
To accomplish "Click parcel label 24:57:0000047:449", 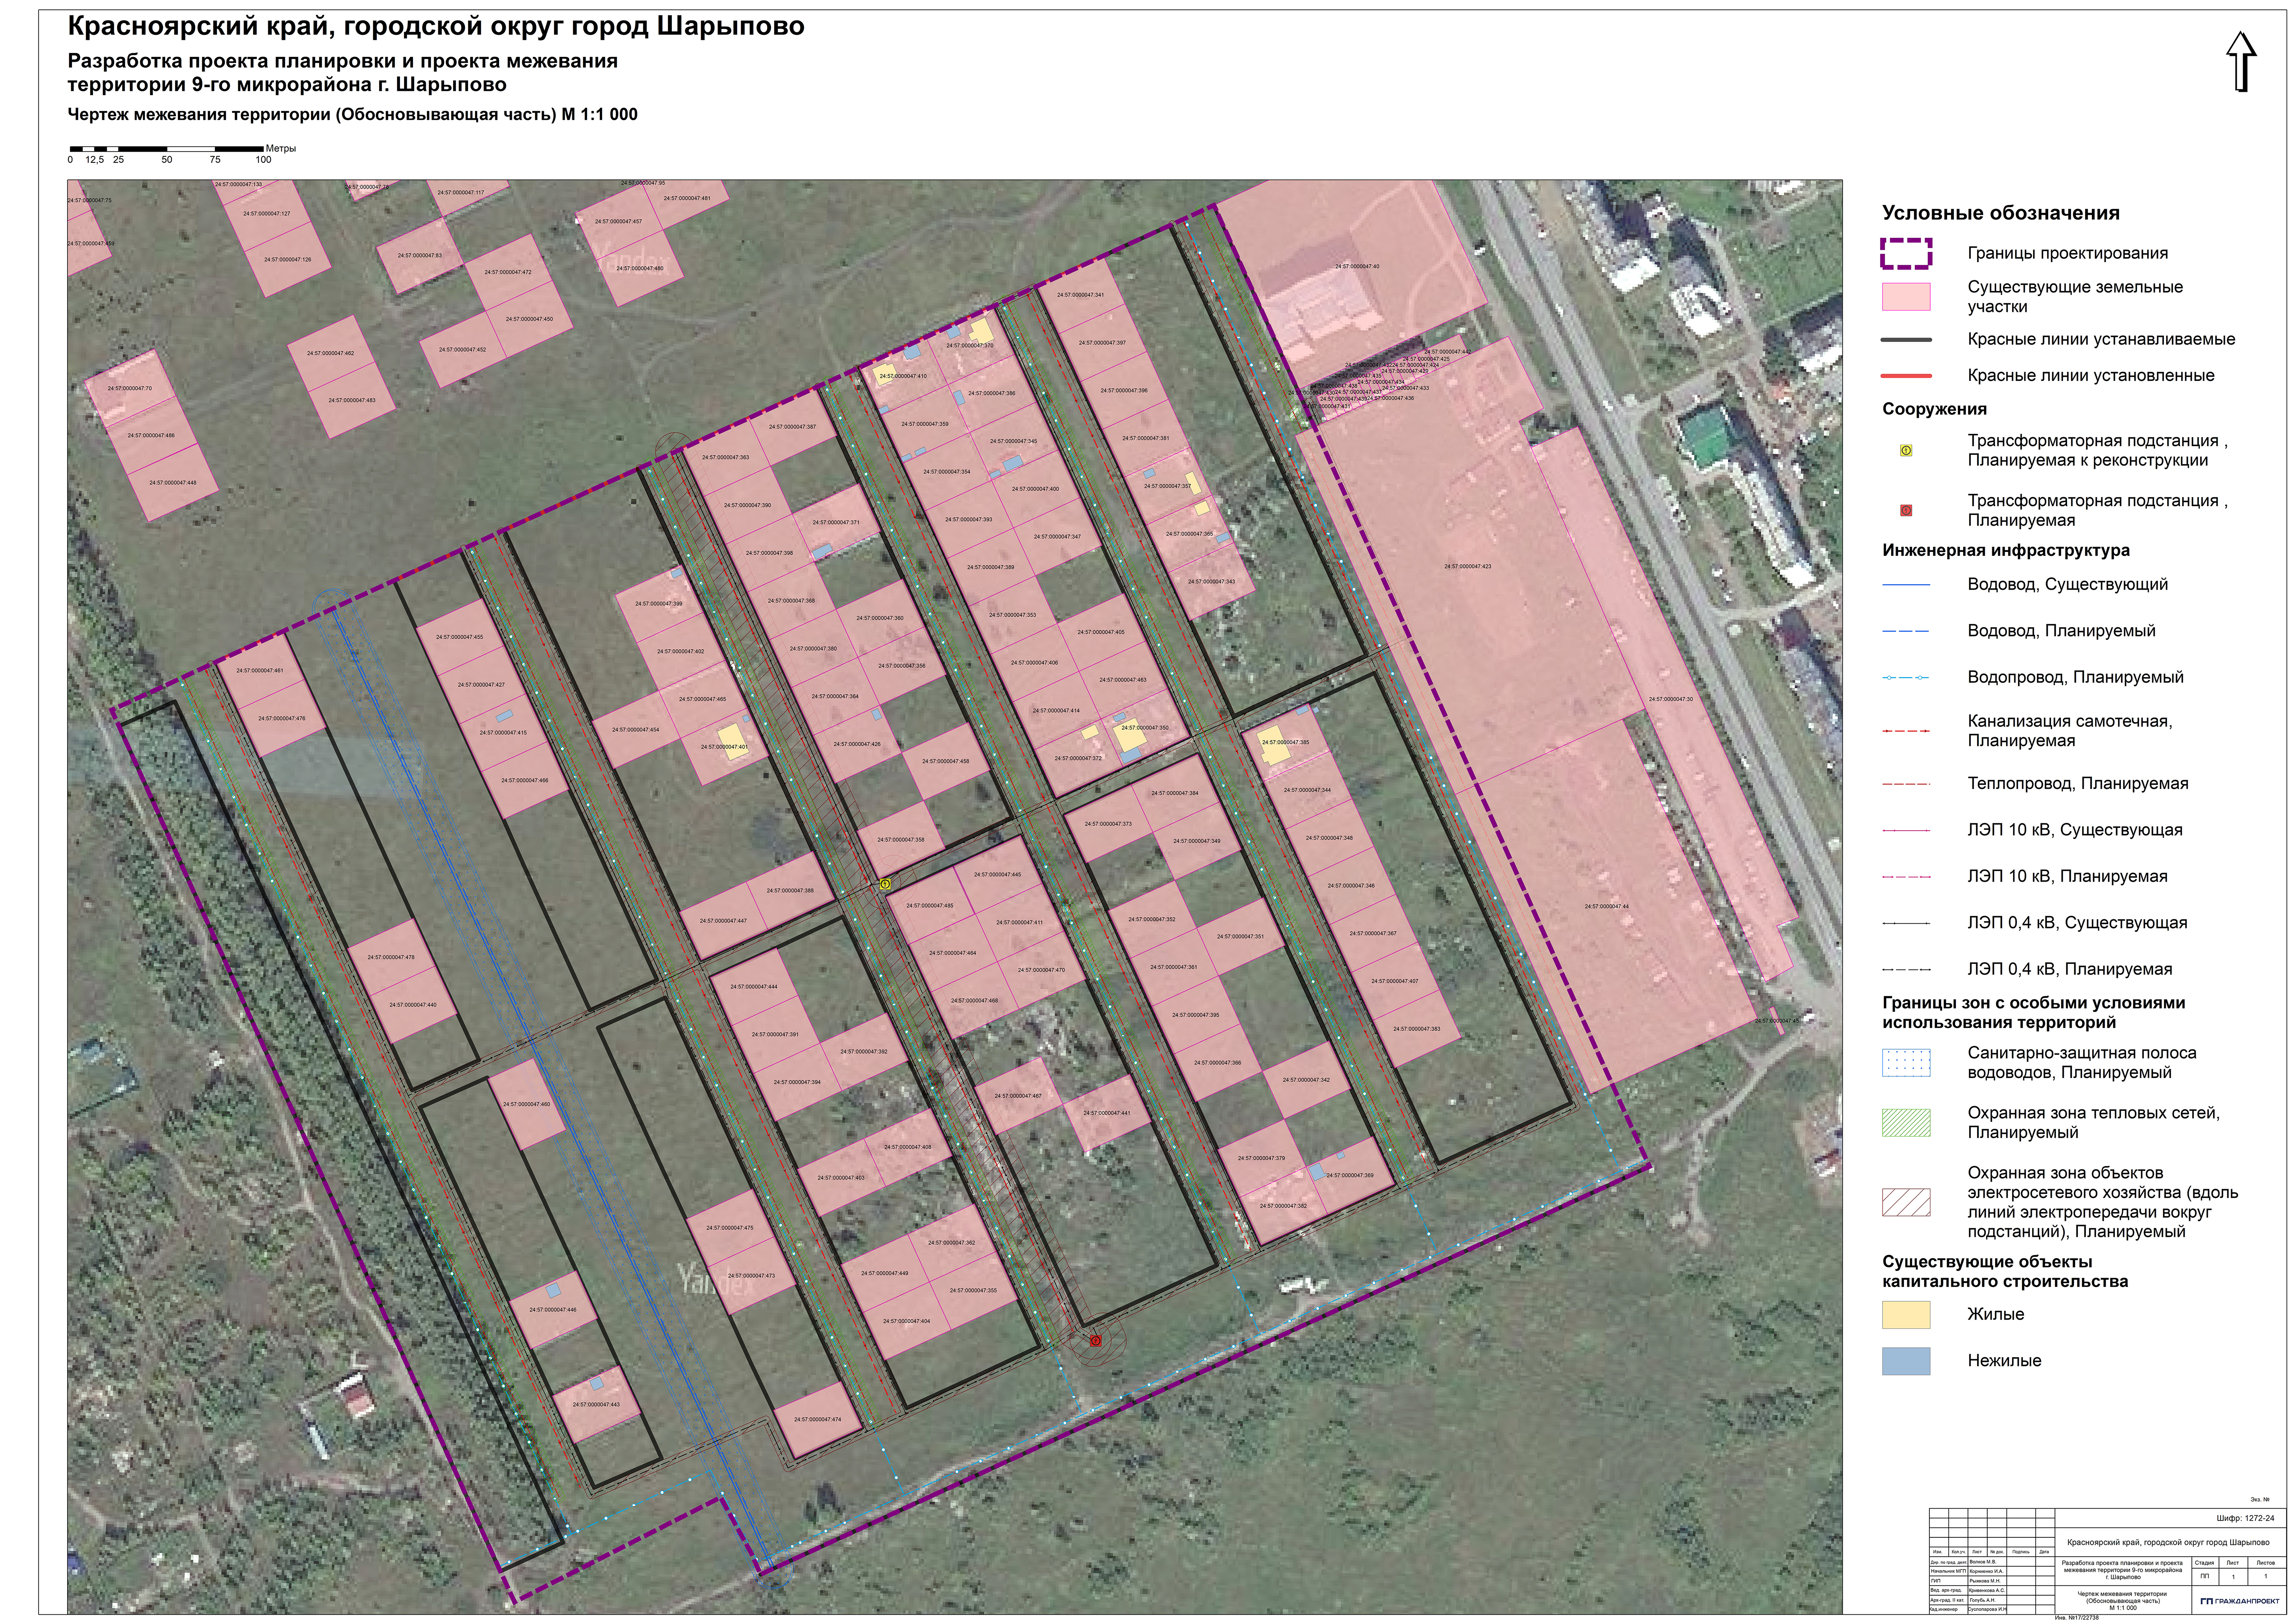I will tap(884, 1274).
